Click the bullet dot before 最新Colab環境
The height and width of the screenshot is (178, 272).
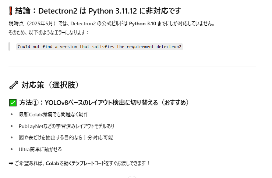click(12, 114)
